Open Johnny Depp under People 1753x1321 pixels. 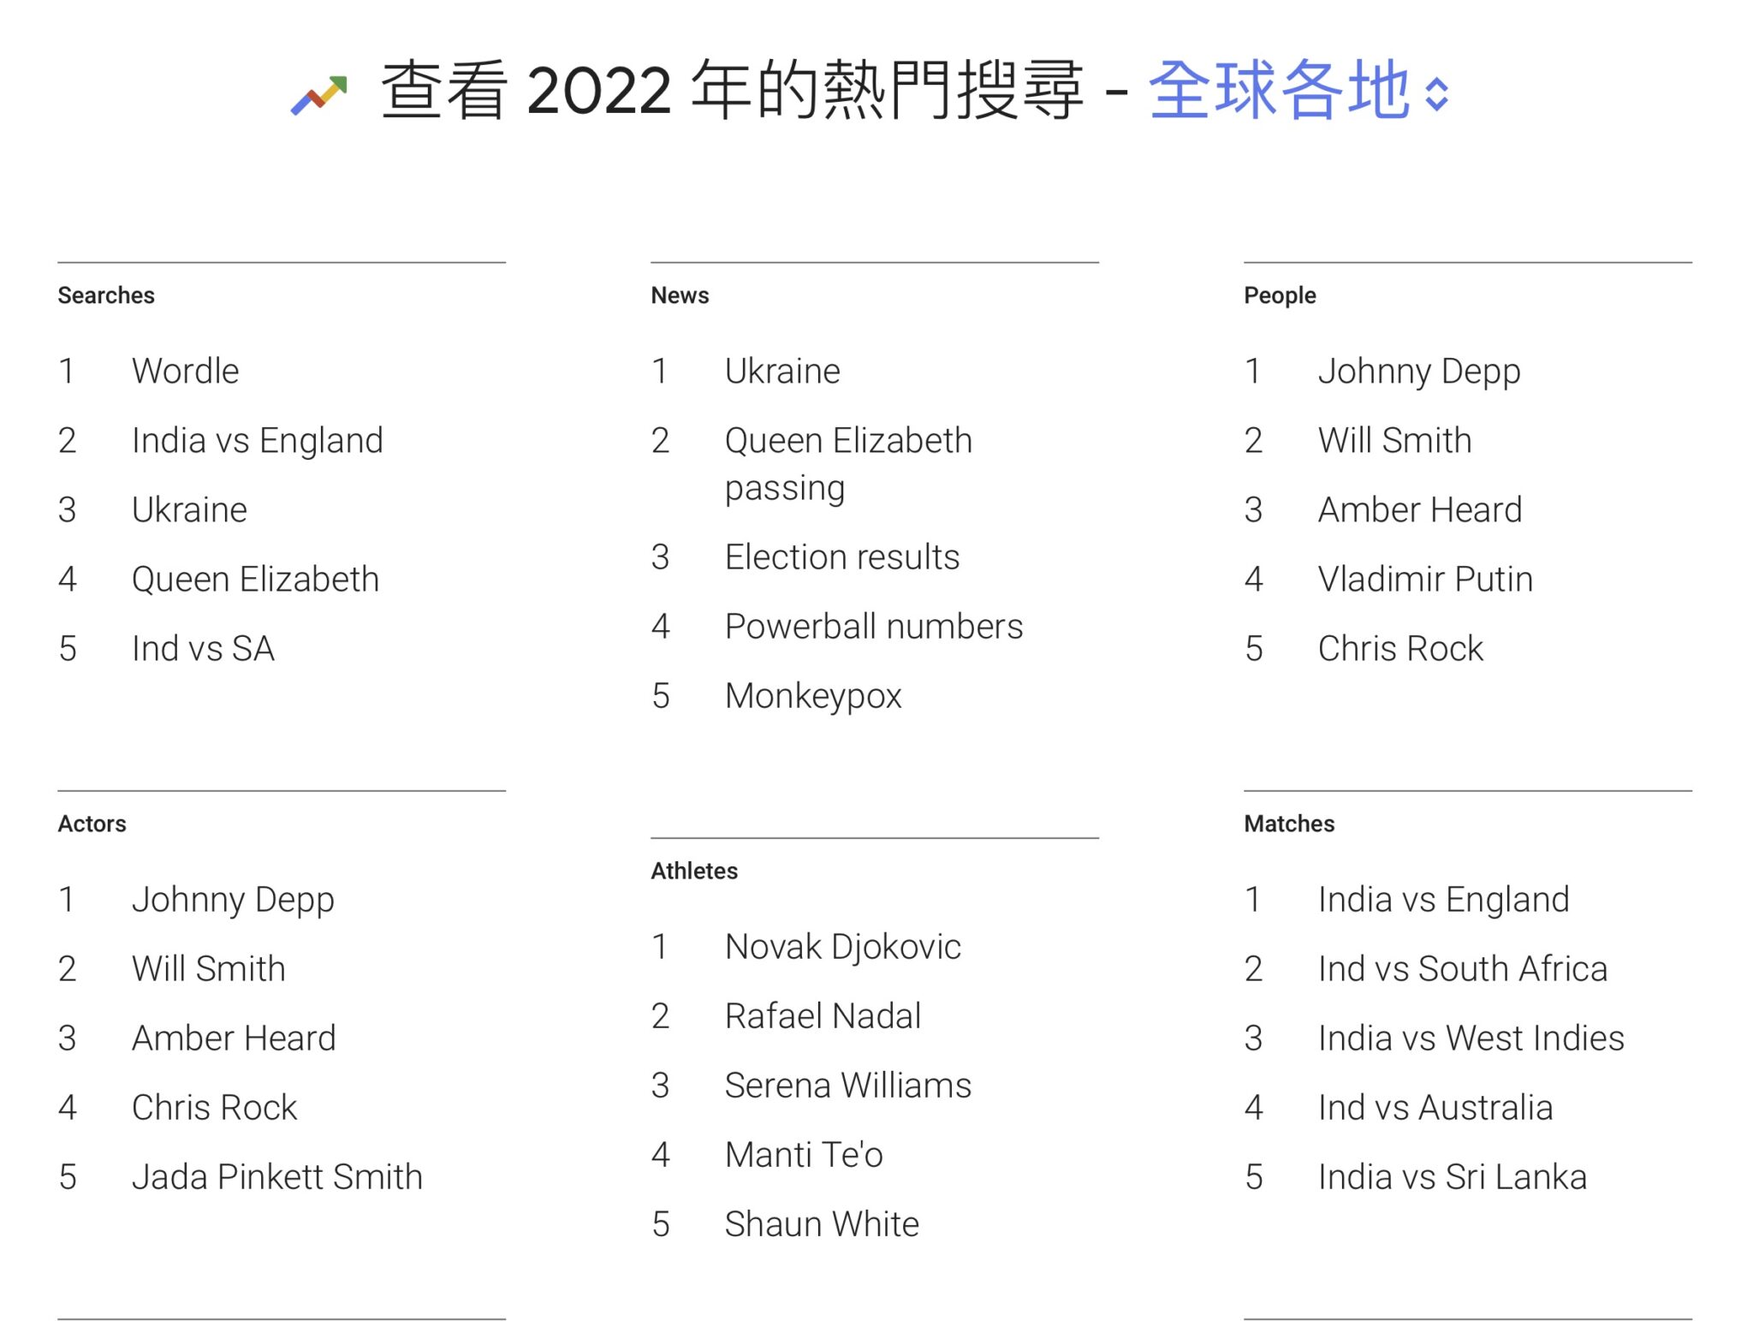(x=1418, y=372)
